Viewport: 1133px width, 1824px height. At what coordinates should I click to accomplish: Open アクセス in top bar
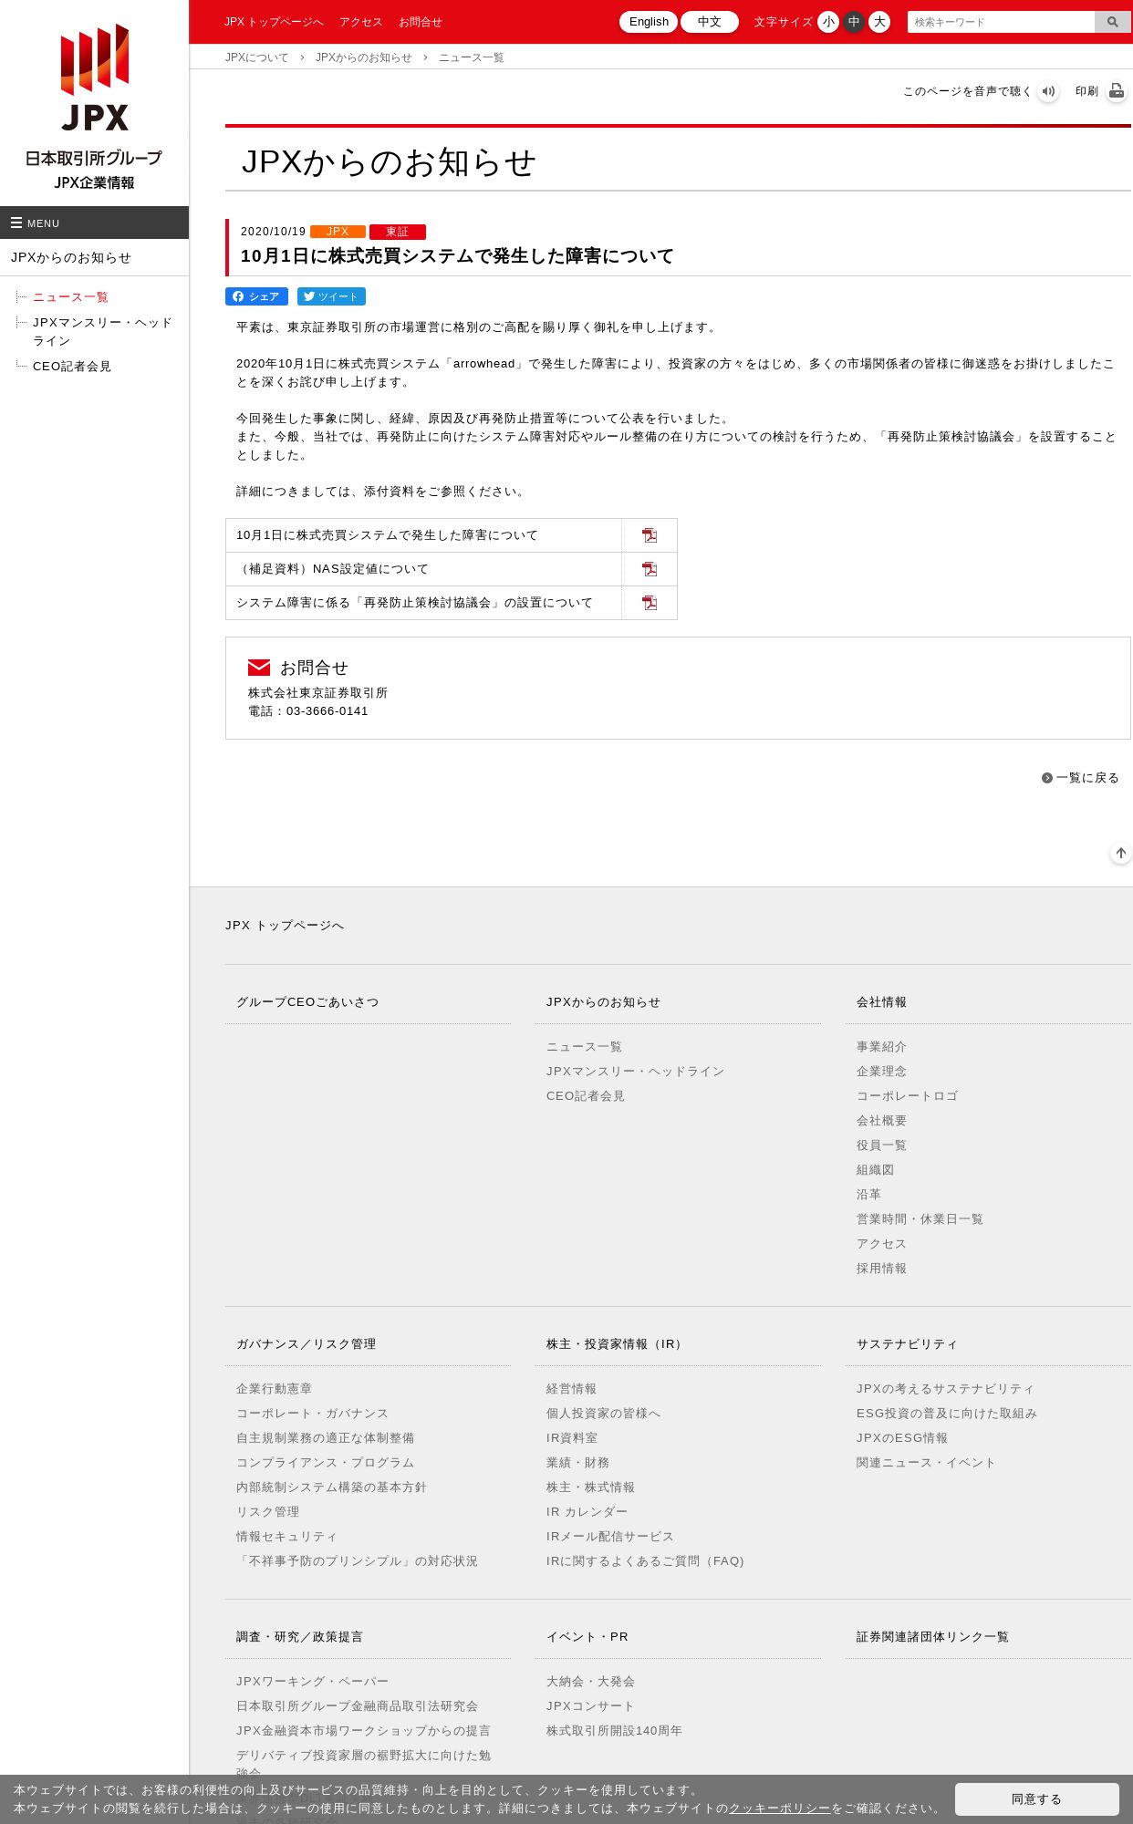click(x=361, y=22)
